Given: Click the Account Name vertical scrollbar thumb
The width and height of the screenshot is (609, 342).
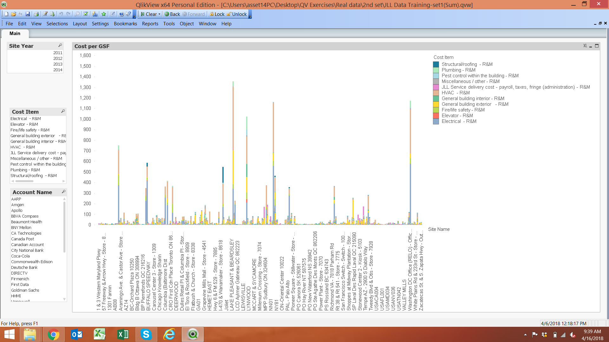Looking at the screenshot, I should pos(64,227).
